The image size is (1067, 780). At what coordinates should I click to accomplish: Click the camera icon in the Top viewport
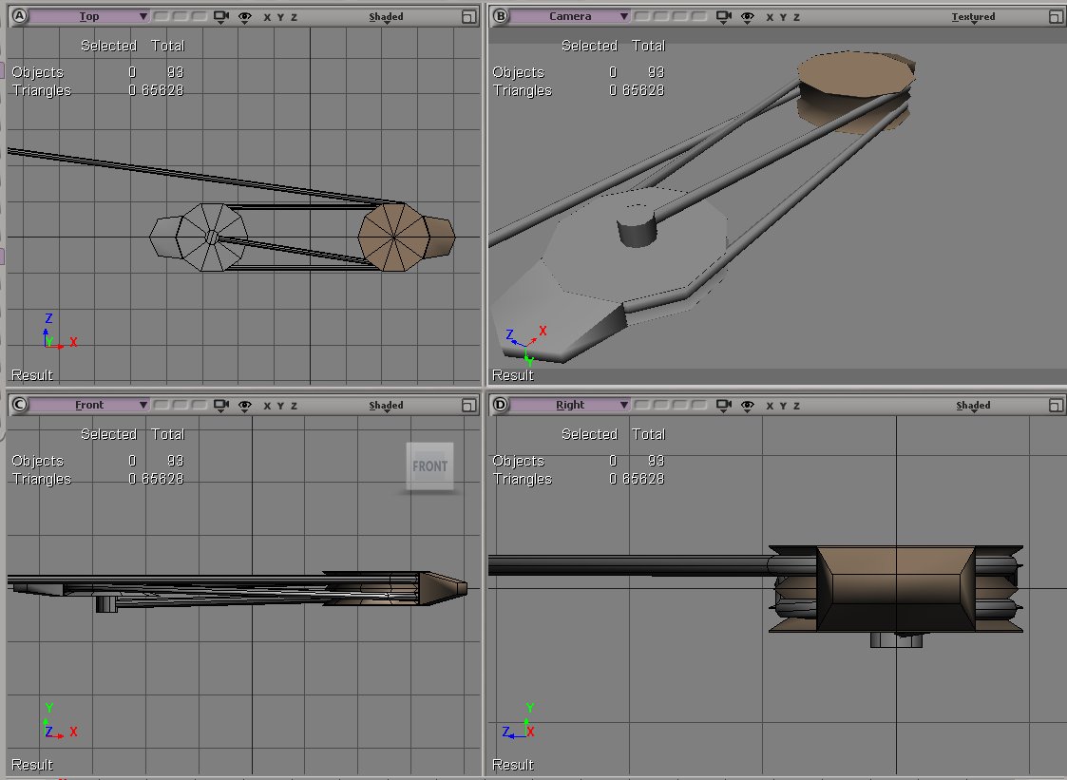[221, 17]
